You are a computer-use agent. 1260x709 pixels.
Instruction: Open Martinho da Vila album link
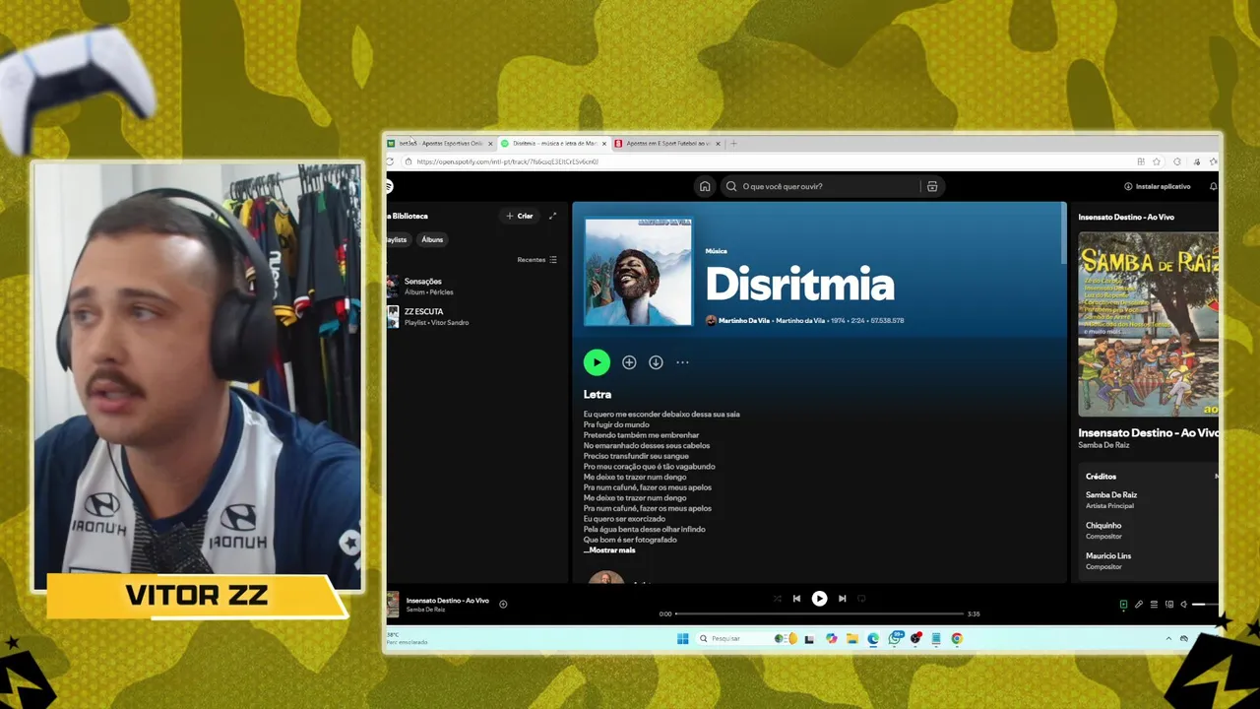[800, 321]
